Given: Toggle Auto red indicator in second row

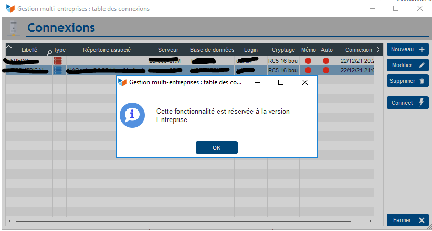Looking at the screenshot, I should coord(326,70).
